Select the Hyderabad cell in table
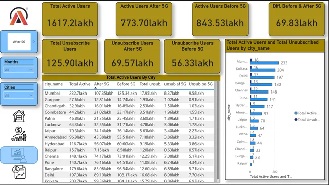 pos(54,144)
